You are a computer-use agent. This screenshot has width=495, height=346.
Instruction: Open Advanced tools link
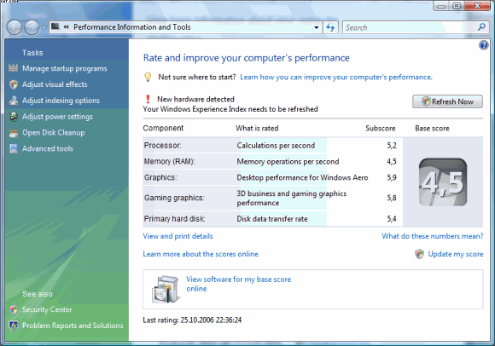pos(48,149)
